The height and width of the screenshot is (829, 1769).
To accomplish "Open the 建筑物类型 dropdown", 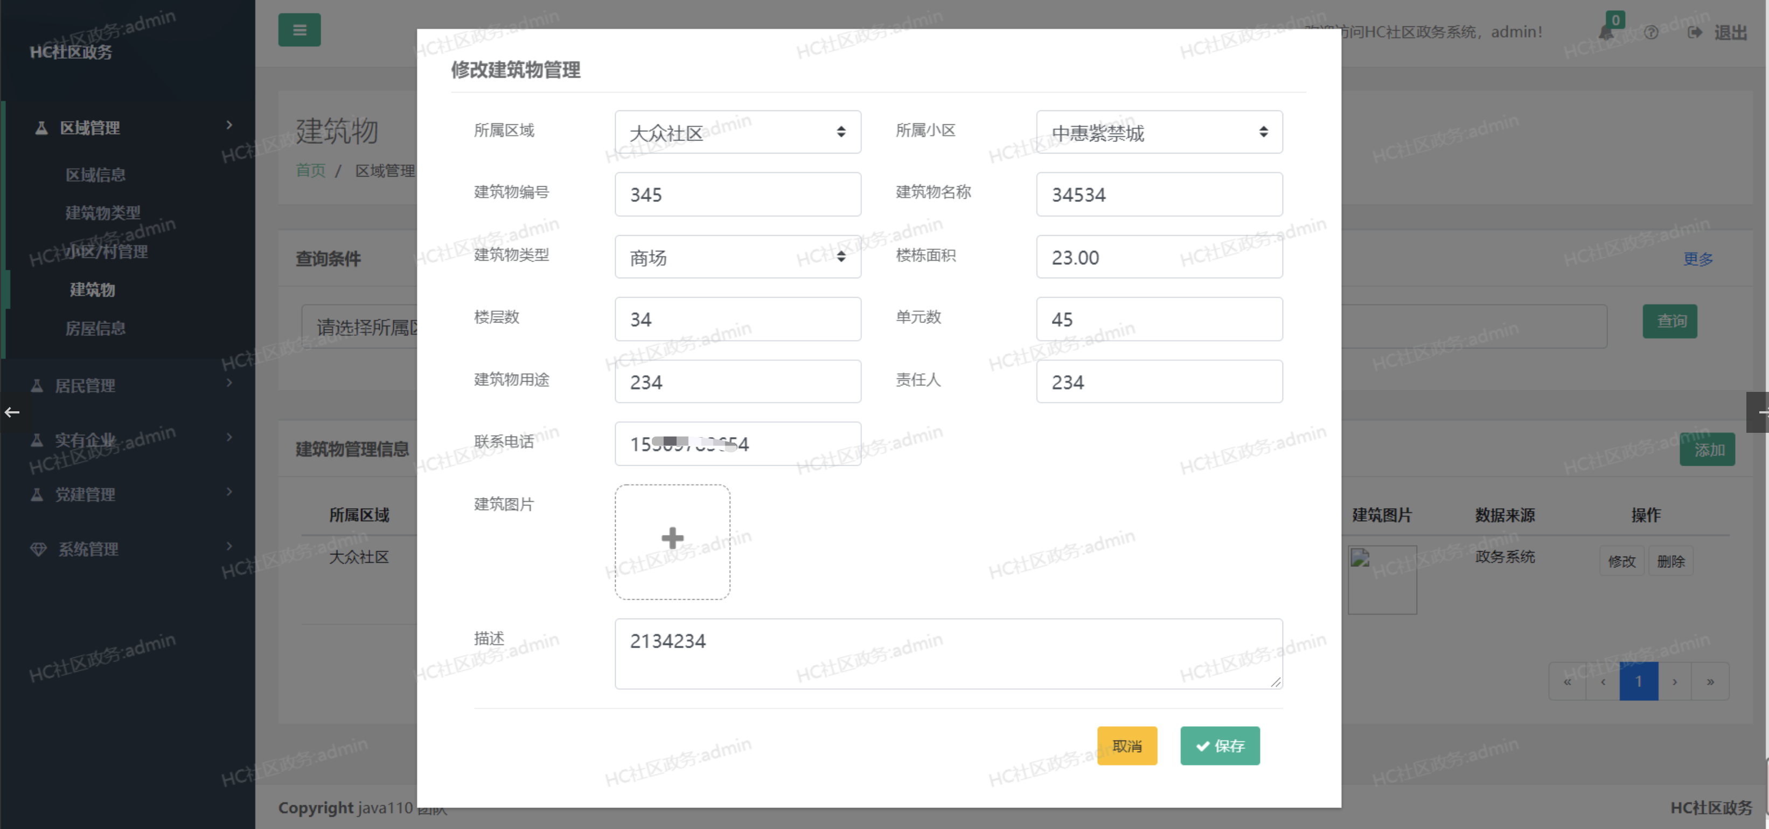I will point(737,257).
